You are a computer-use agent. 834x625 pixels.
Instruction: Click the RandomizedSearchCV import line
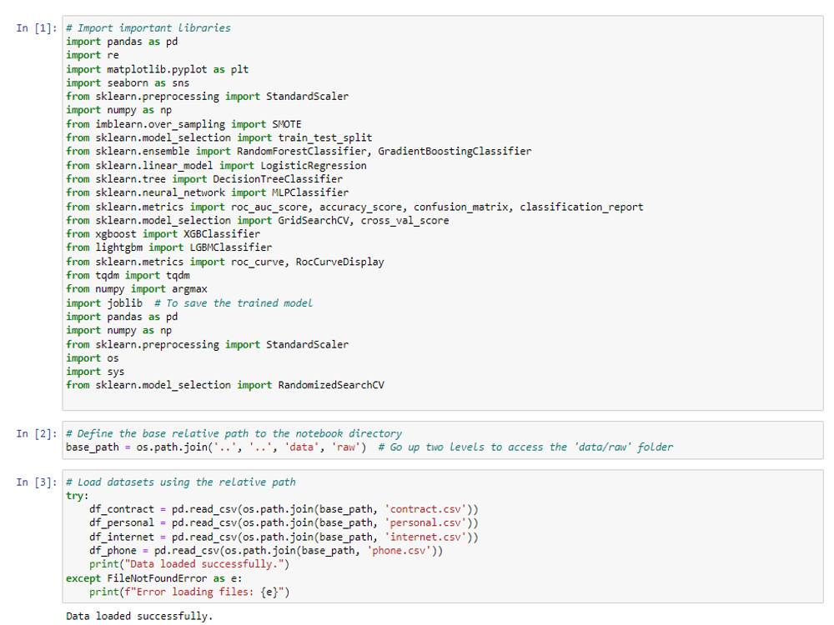(225, 385)
